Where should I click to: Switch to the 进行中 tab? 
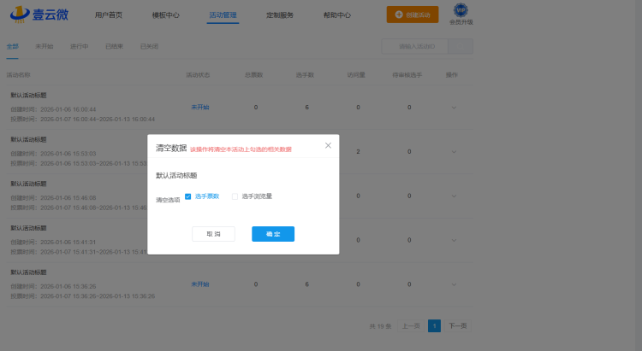coord(79,46)
